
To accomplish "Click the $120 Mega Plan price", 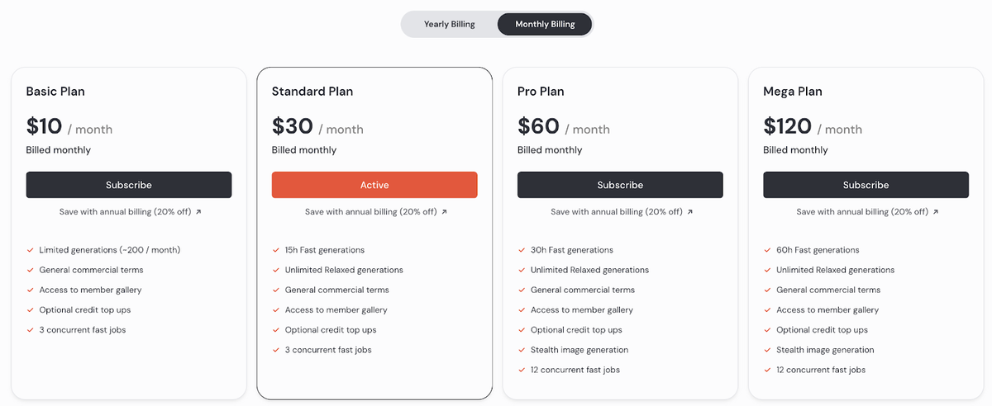I will [788, 126].
